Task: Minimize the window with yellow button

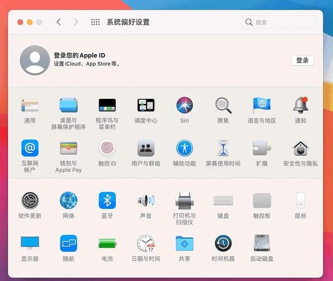Action: pyautogui.click(x=30, y=22)
